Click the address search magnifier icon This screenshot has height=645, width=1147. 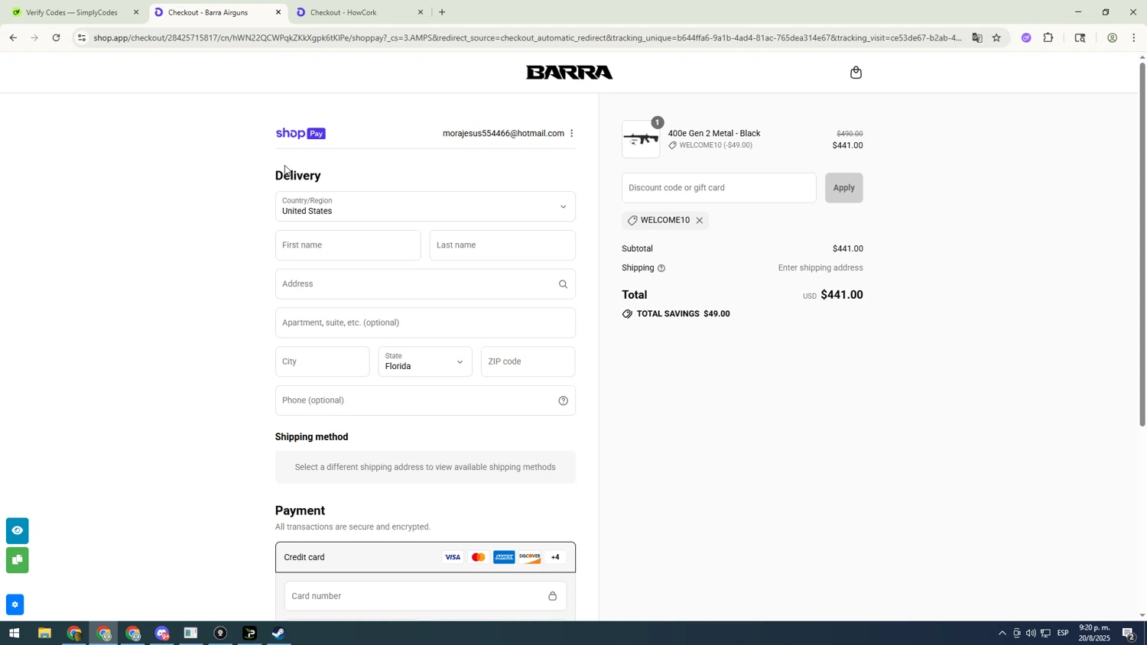(563, 284)
